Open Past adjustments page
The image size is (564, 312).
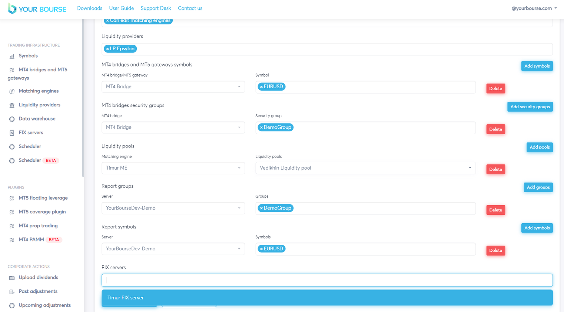(x=38, y=292)
